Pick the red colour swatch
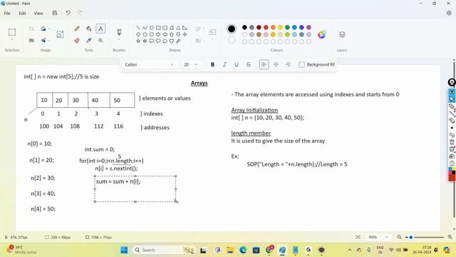 point(266,27)
